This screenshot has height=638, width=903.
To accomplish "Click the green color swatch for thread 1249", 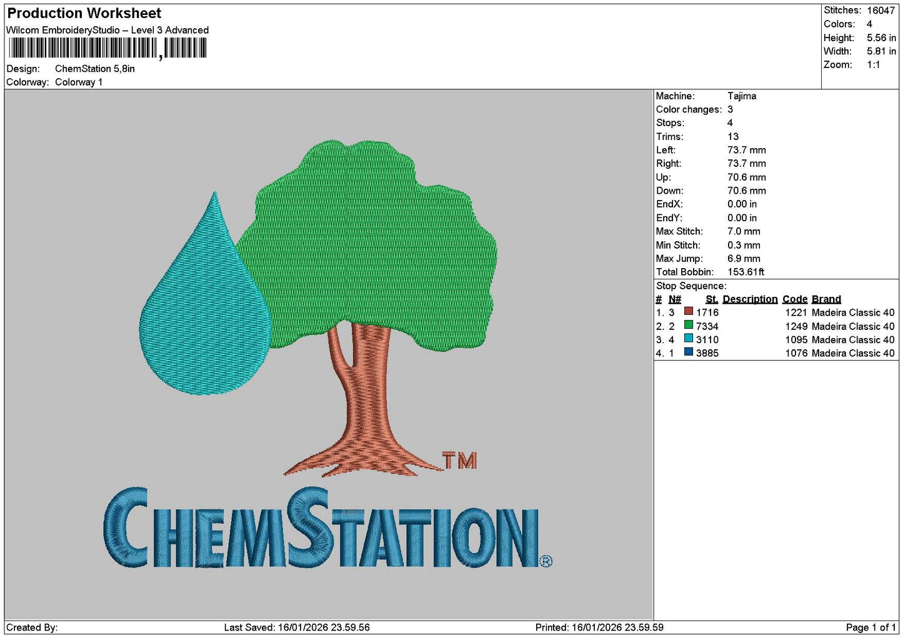I will tap(688, 325).
